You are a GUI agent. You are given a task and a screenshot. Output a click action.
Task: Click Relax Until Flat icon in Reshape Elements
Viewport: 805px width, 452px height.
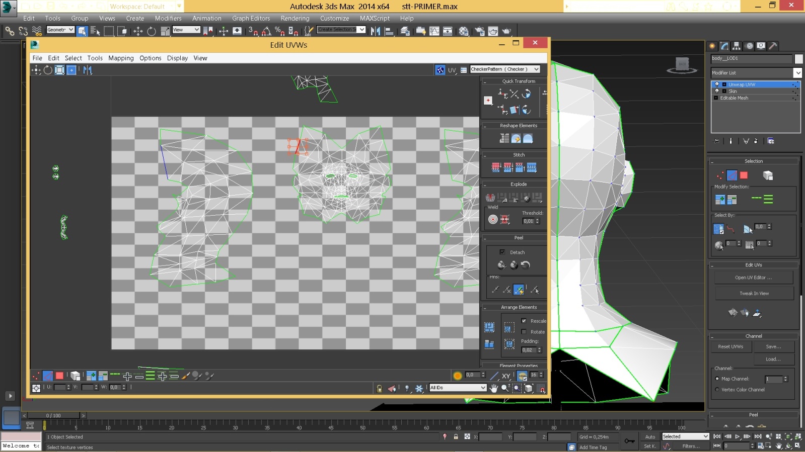[x=516, y=138]
